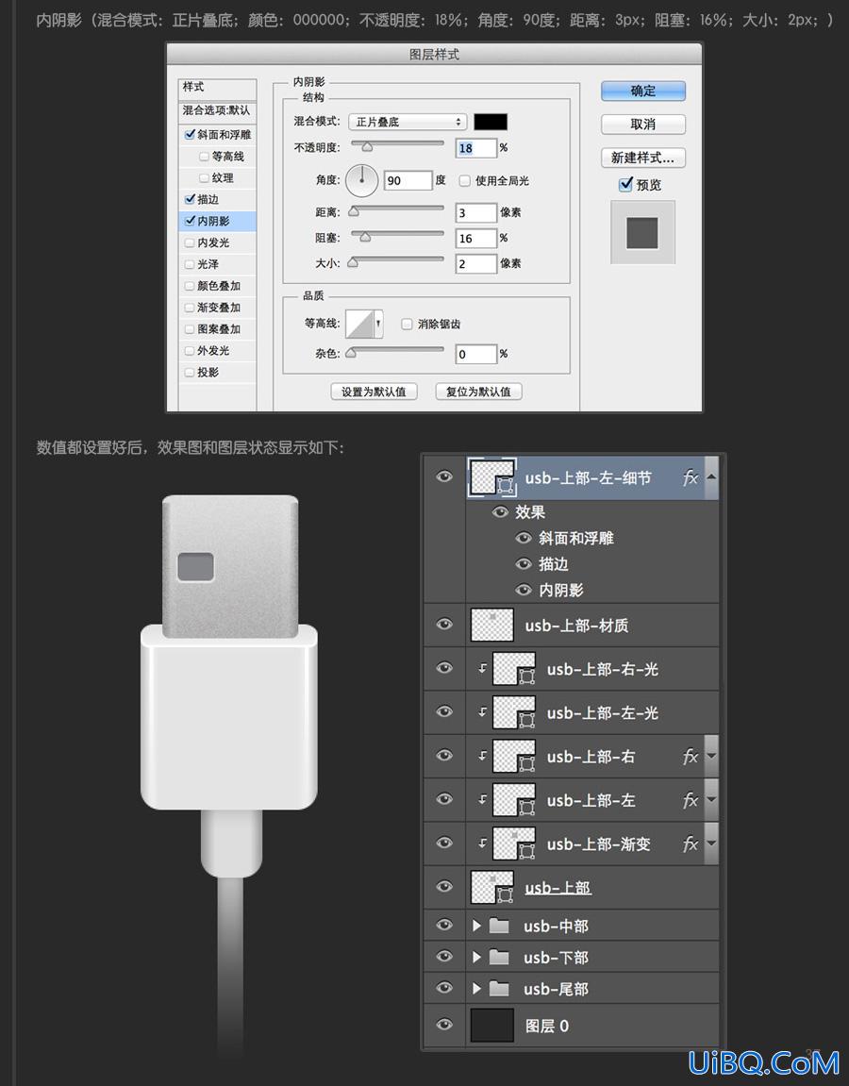Toggle visibility of 效果 effects group
Screen dimensions: 849x1086
coord(500,512)
